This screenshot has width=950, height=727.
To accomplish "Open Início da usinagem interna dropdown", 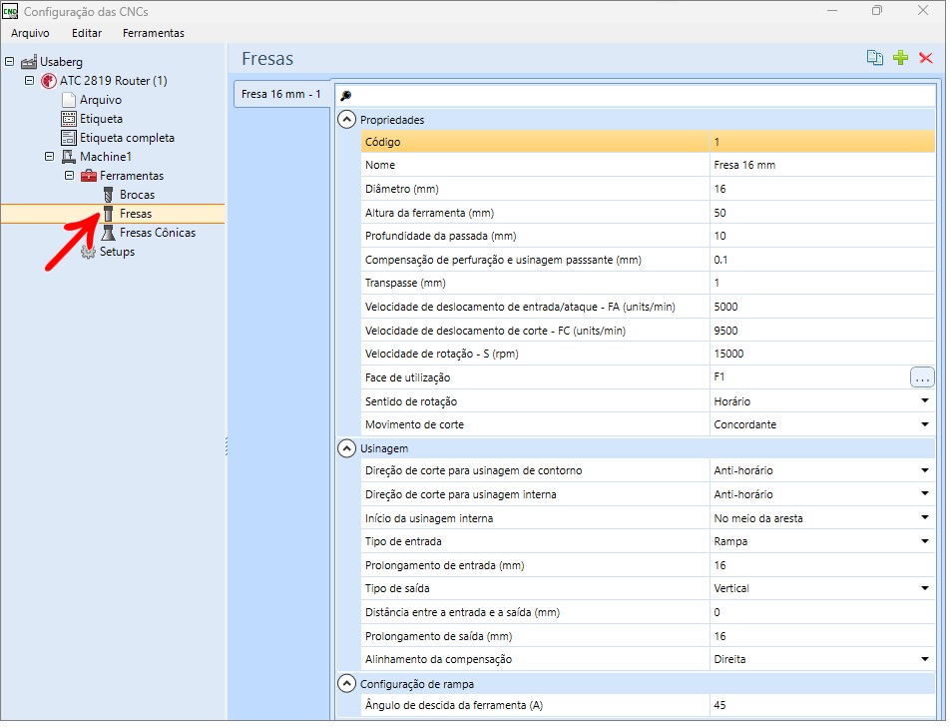I will (x=924, y=518).
